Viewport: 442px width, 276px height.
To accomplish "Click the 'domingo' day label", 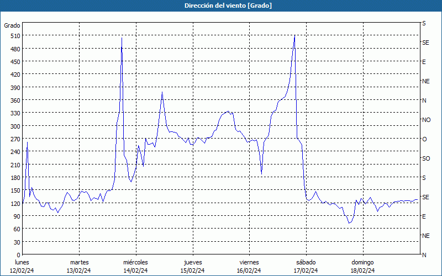I will [x=362, y=263].
